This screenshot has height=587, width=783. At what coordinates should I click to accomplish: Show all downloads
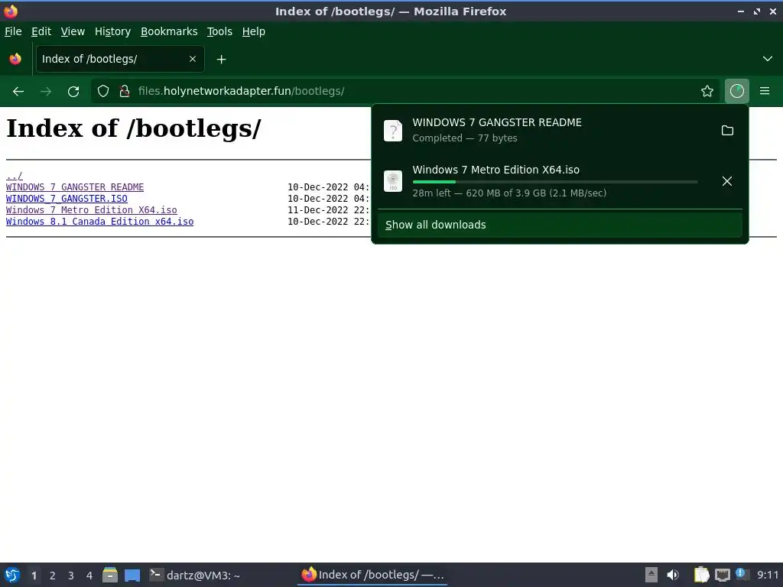click(x=560, y=225)
